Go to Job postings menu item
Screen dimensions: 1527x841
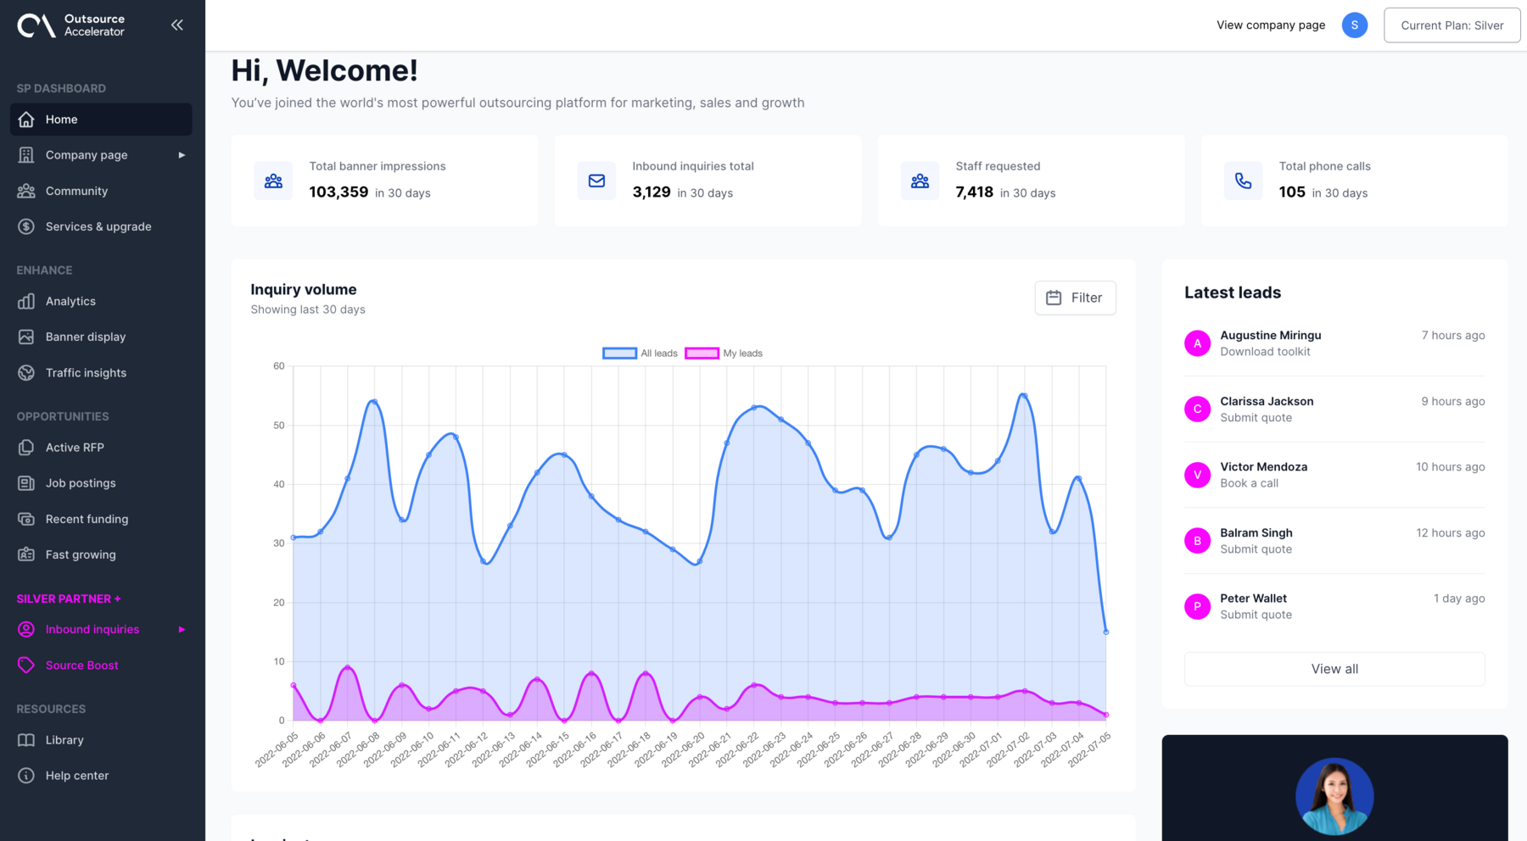tap(81, 483)
